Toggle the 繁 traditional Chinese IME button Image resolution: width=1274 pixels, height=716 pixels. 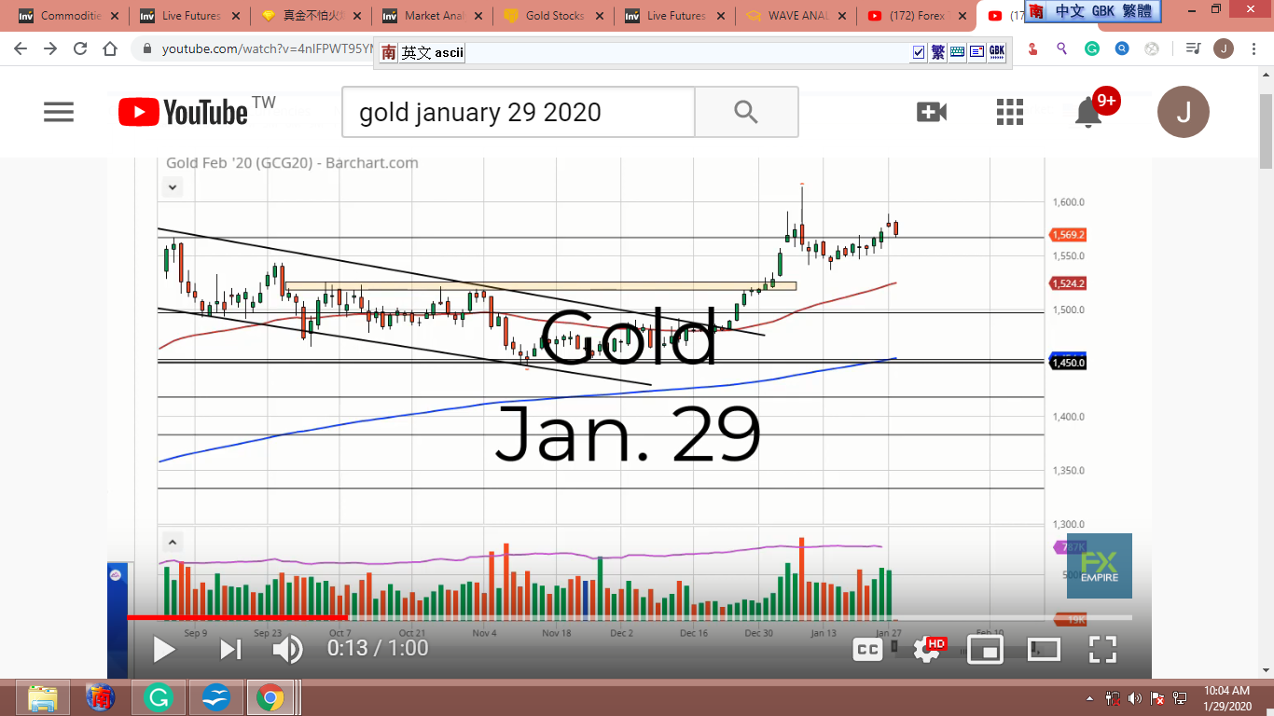point(938,52)
